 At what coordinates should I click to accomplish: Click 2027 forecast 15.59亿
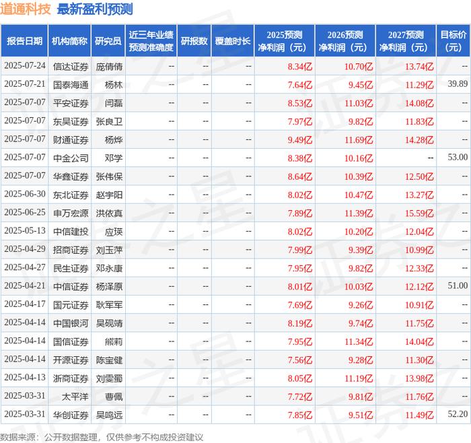(x=419, y=213)
